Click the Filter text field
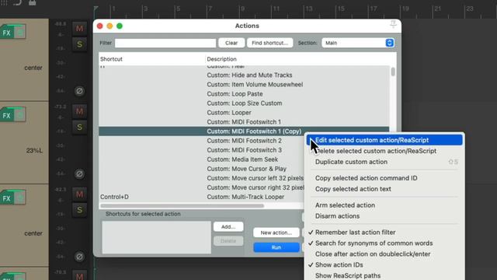Viewport: 497px width, 280px height. coord(165,43)
